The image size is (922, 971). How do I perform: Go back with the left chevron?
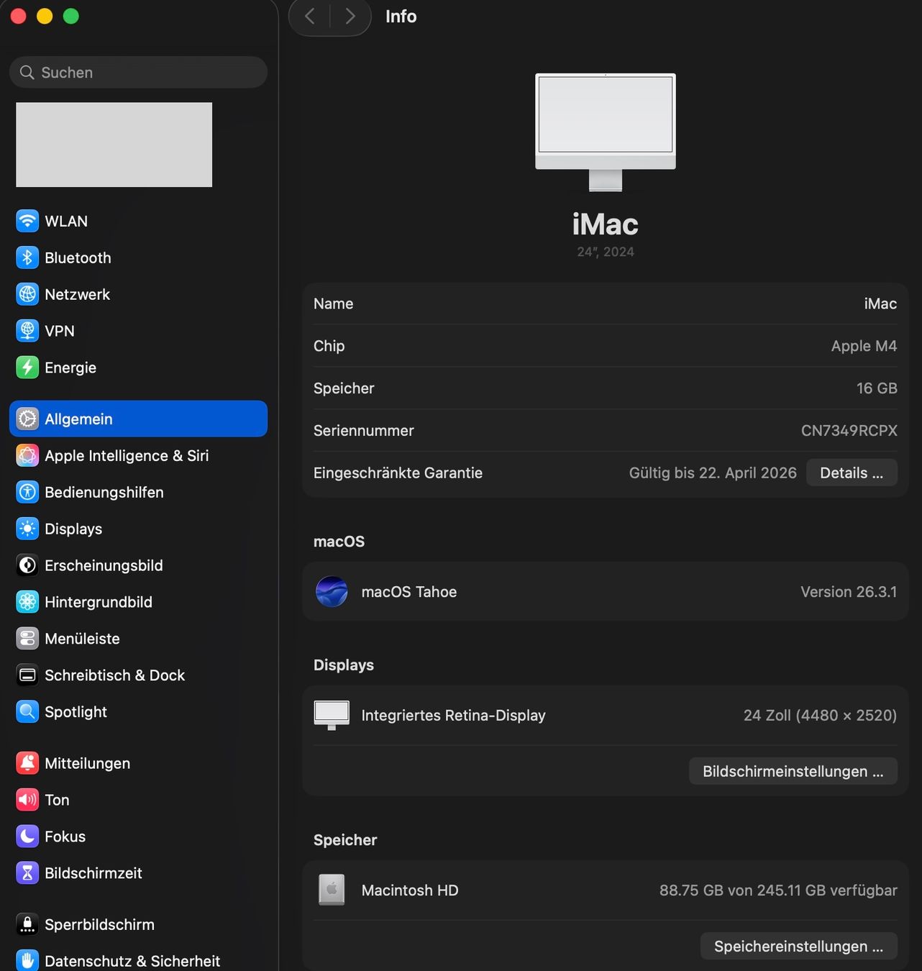tap(310, 16)
